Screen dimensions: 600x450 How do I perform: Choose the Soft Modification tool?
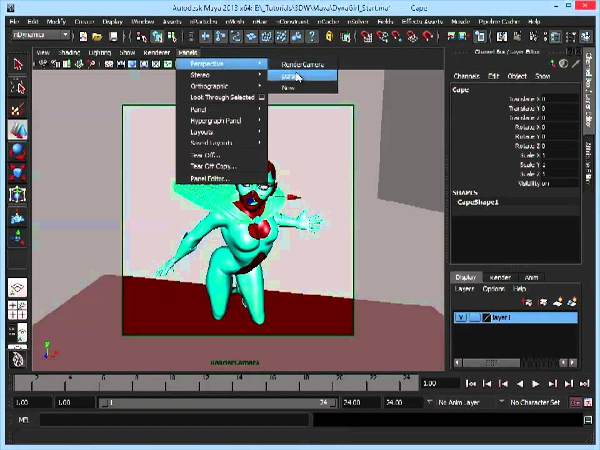click(17, 216)
